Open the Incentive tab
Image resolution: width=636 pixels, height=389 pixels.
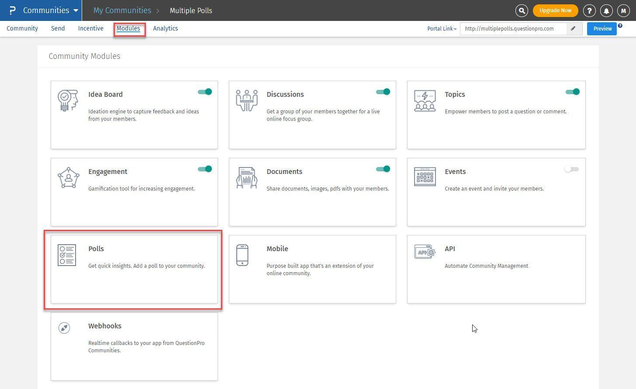point(90,28)
